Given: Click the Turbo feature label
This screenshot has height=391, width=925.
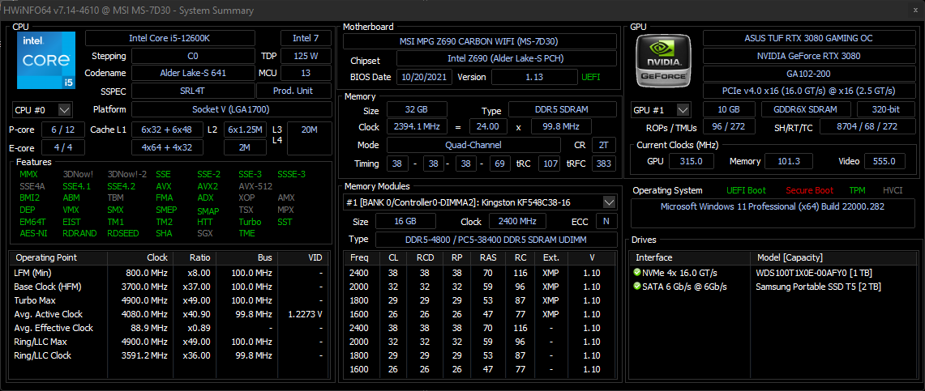Looking at the screenshot, I should click(x=250, y=222).
